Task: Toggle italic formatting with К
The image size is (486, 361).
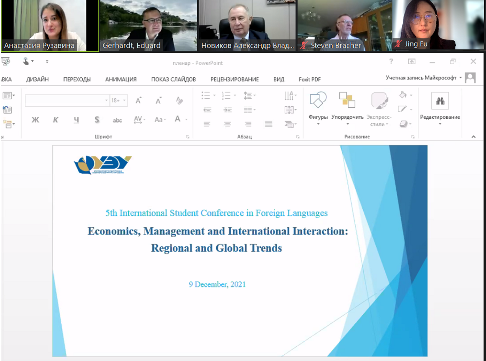Action: click(x=55, y=120)
